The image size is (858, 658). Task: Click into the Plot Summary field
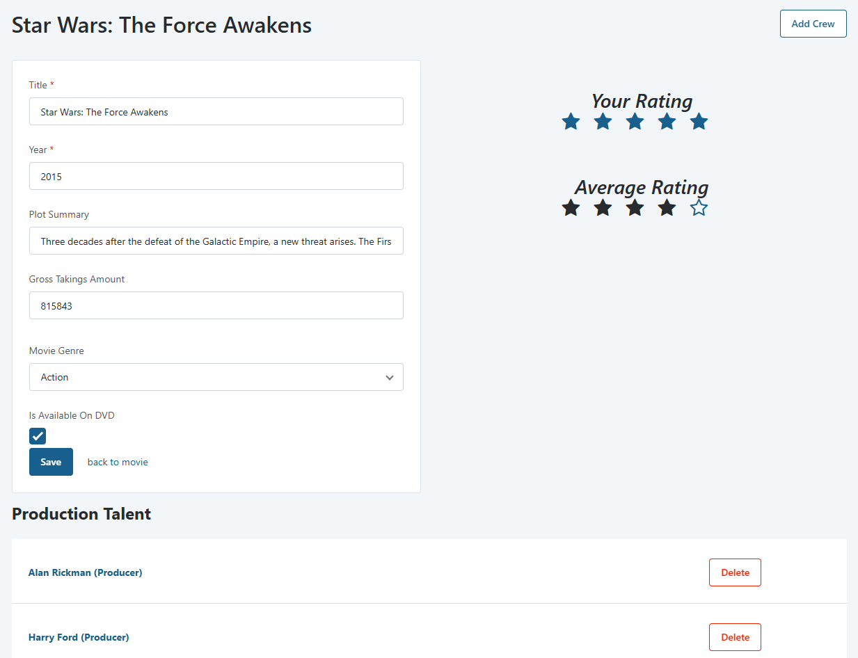(216, 241)
